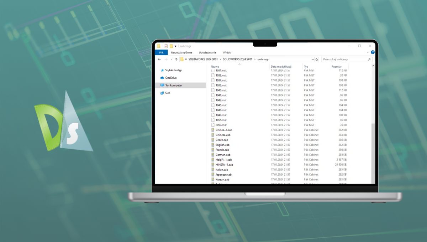Image resolution: width=427 pixels, height=242 pixels.
Task: Select file 1045.mst
Action: click(221, 105)
